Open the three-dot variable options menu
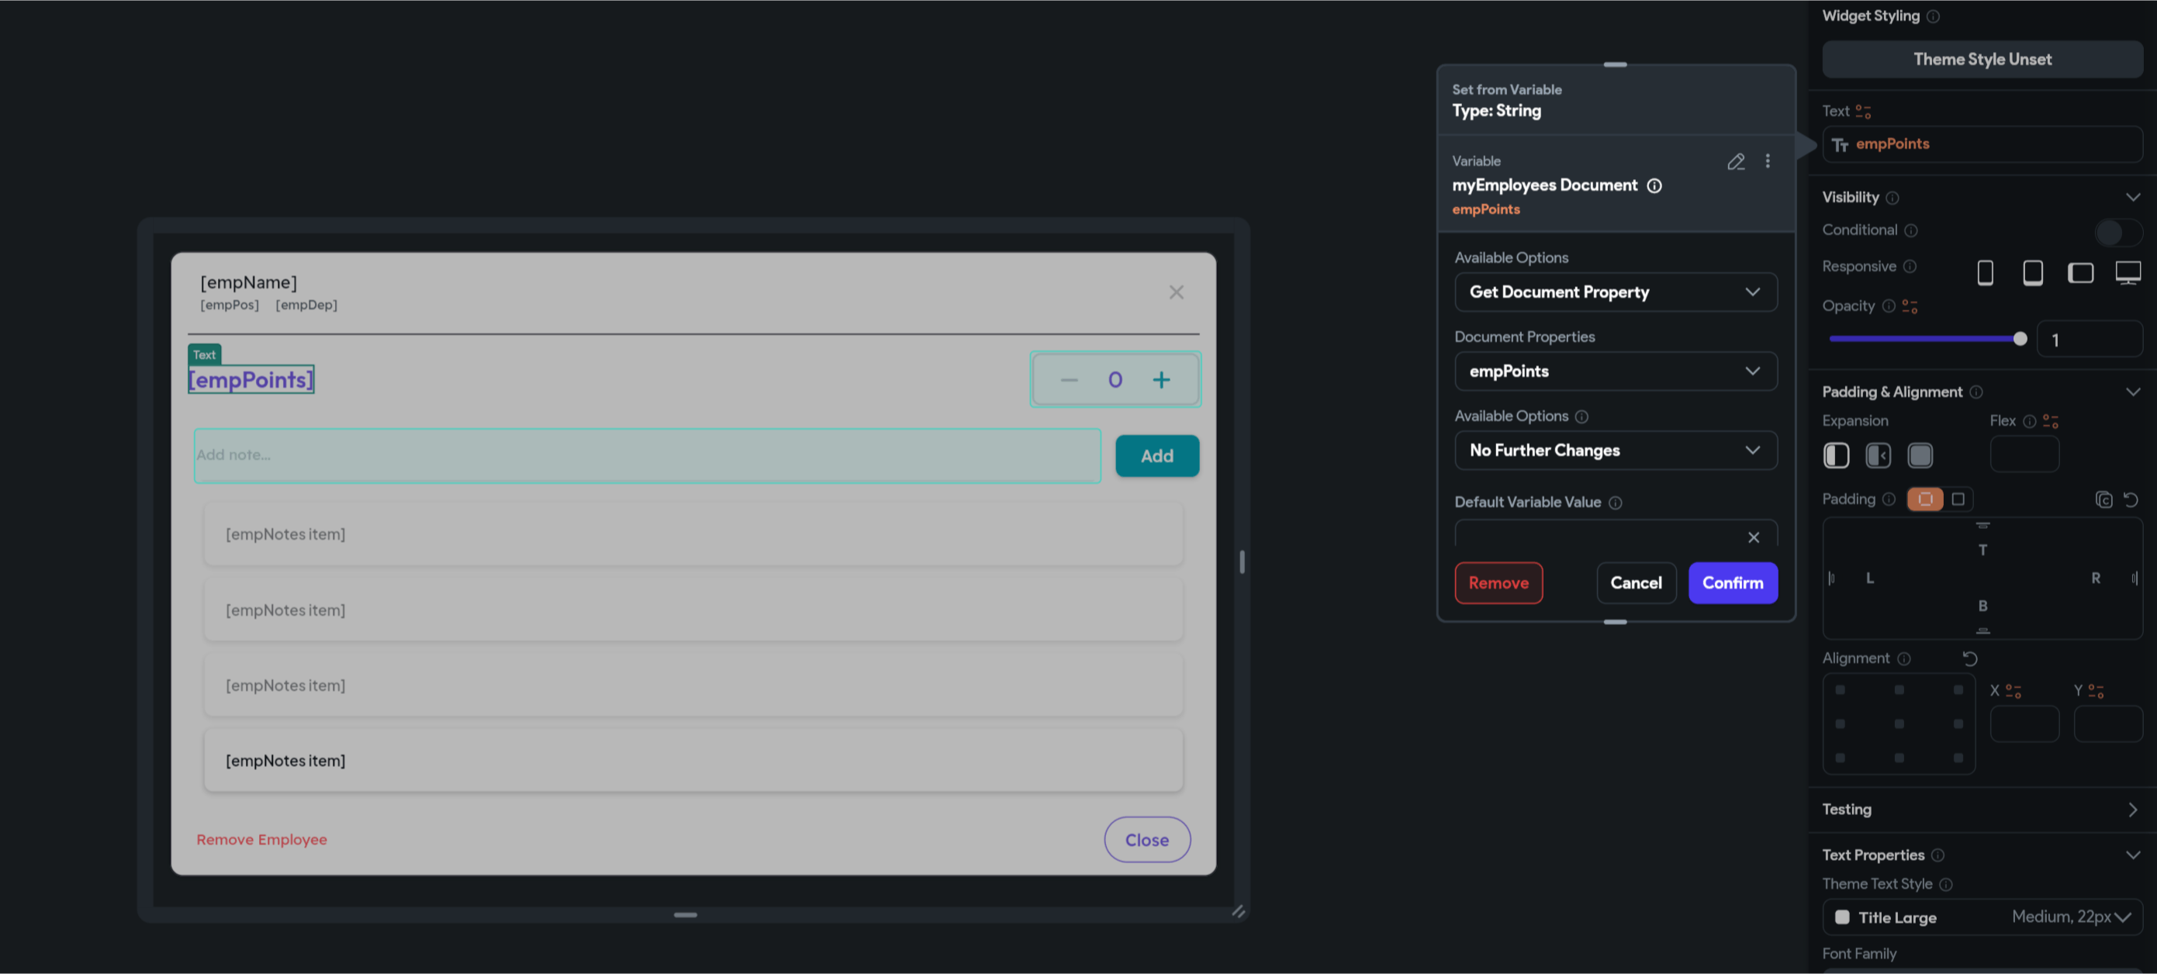 (x=1768, y=161)
